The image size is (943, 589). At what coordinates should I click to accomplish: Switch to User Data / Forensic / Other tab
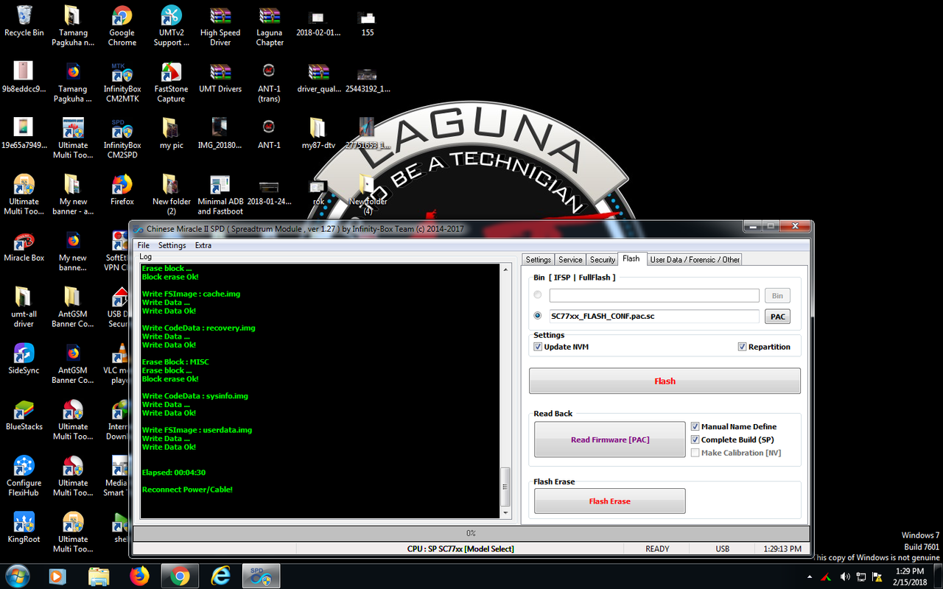[x=695, y=260]
